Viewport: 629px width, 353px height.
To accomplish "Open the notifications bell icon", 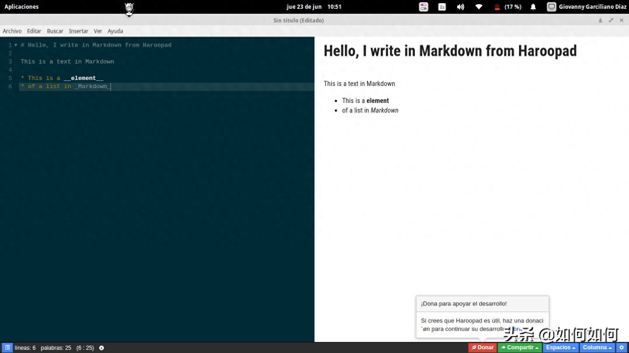I will [533, 7].
